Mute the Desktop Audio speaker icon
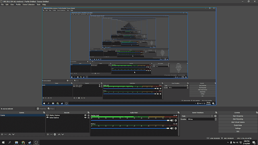This screenshot has height=145, width=258. (x=172, y=120)
